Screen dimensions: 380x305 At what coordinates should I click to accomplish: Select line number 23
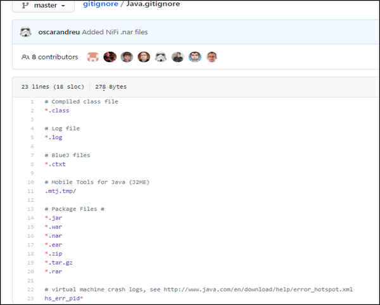[30, 299]
